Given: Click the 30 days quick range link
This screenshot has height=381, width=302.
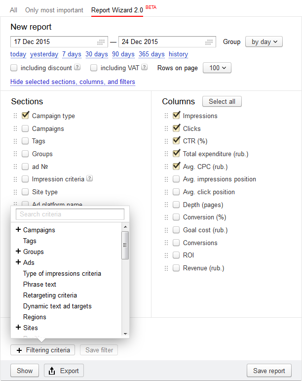Looking at the screenshot, I should click(x=97, y=54).
